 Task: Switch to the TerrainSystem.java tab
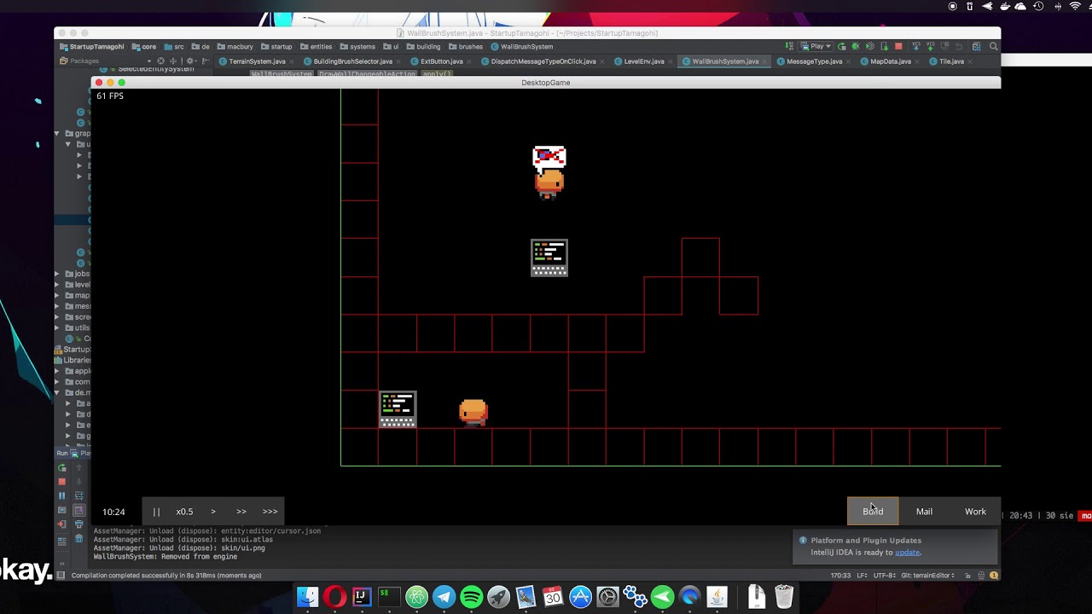click(257, 61)
